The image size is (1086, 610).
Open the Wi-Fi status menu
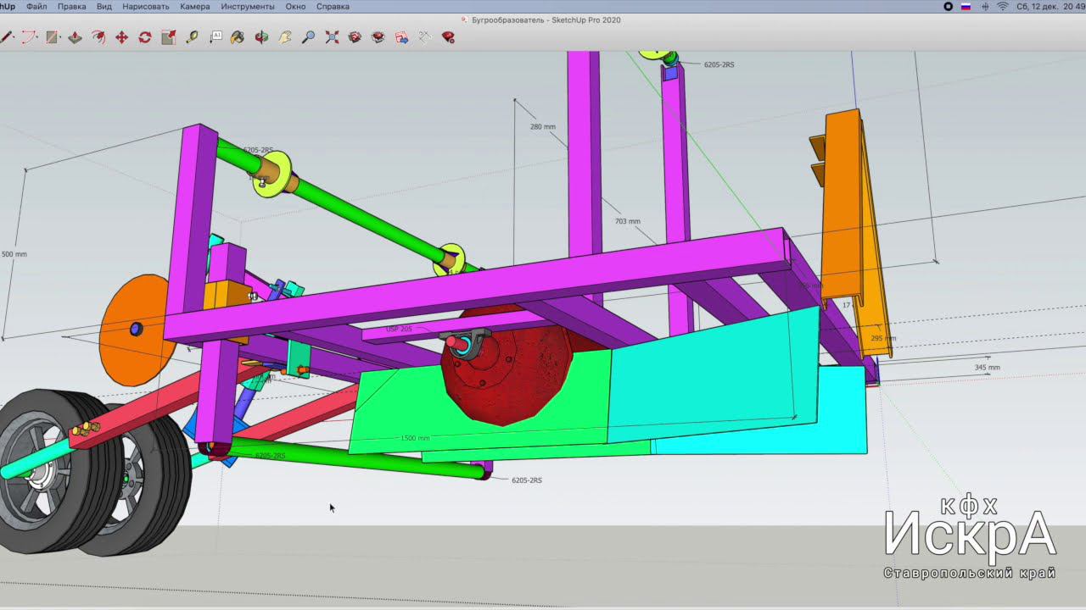pyautogui.click(x=1002, y=6)
